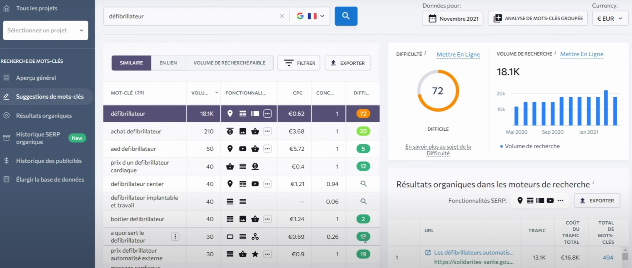Image resolution: width=632 pixels, height=268 pixels.
Task: Click the Difficulté info icon
Action: (x=425, y=53)
